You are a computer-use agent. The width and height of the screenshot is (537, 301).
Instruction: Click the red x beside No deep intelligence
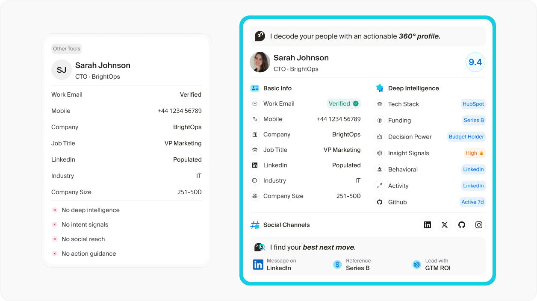click(x=55, y=210)
